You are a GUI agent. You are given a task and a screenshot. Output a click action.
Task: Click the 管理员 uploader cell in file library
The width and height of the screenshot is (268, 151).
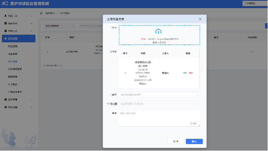tap(165, 73)
